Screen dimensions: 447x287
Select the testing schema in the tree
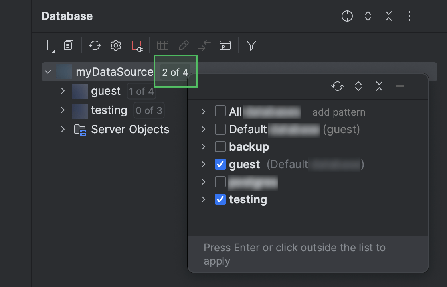click(x=109, y=110)
